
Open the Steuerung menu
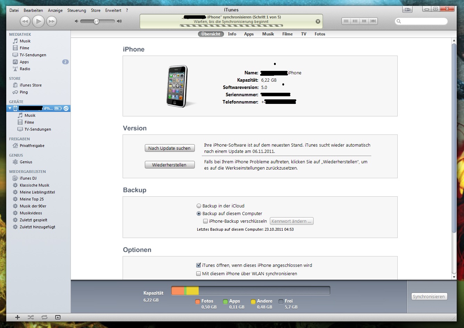76,10
